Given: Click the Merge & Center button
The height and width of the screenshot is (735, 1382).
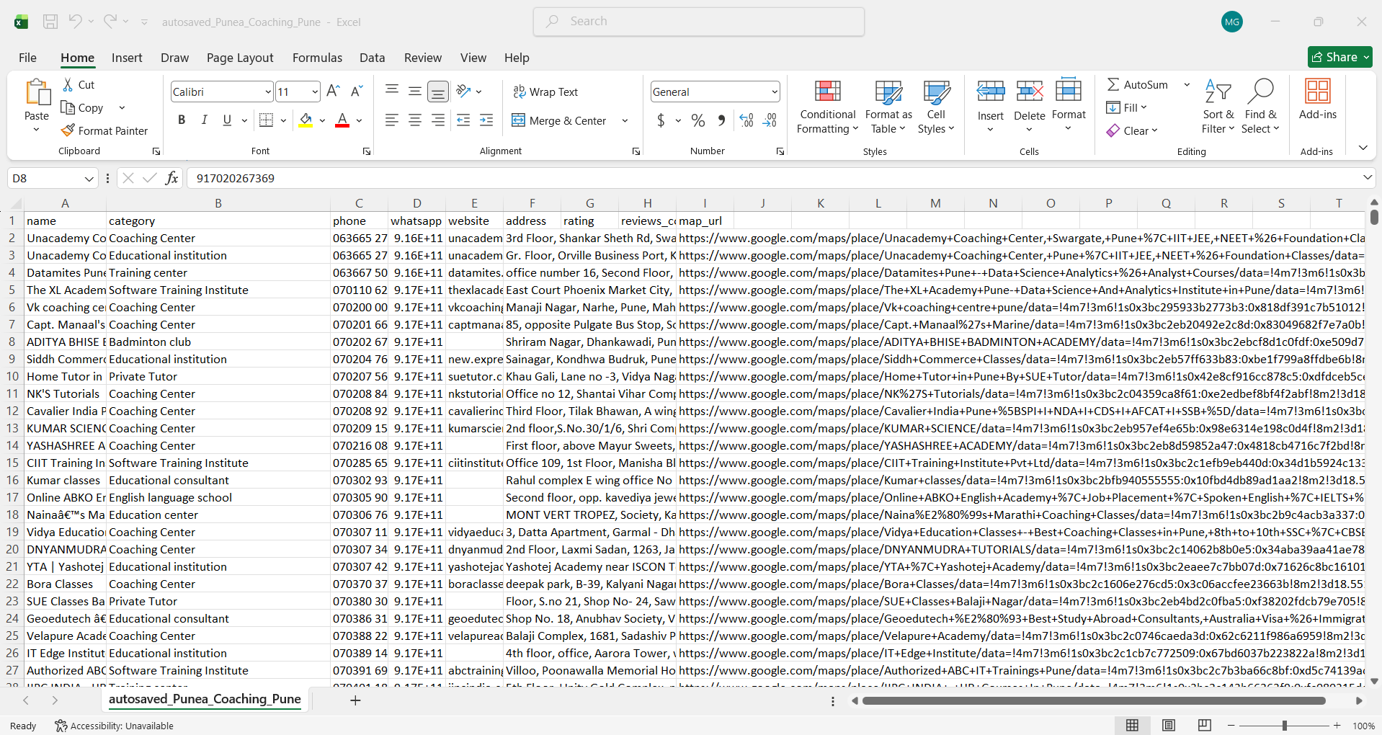Looking at the screenshot, I should 559,121.
